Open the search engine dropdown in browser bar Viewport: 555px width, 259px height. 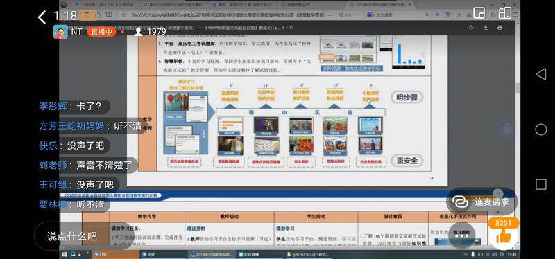click(x=370, y=15)
